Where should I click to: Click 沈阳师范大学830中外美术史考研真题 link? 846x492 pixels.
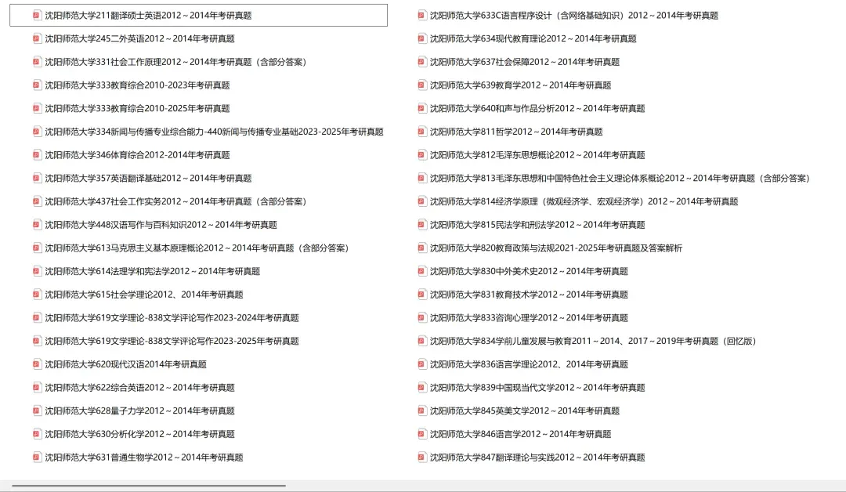[x=529, y=271]
